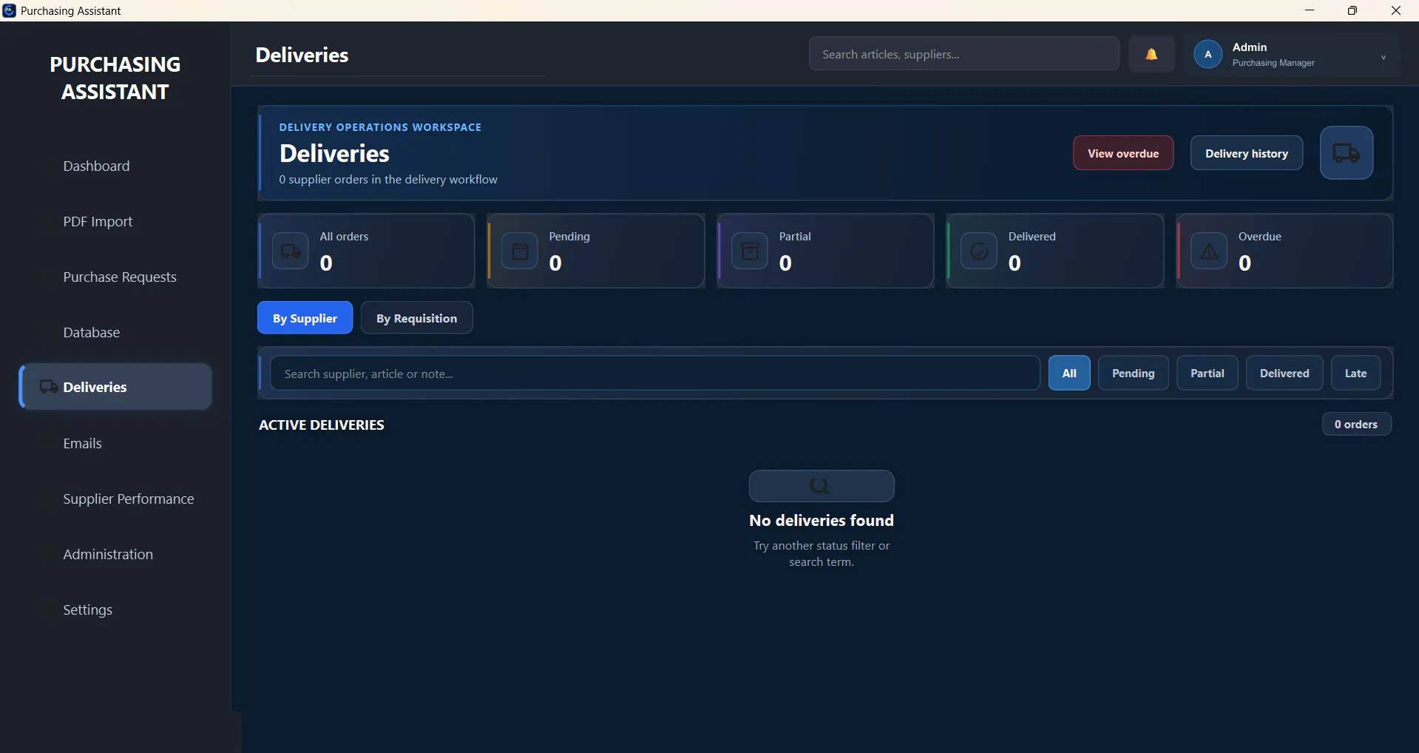Click the Admin avatar circle
This screenshot has height=753, width=1419.
coord(1208,54)
